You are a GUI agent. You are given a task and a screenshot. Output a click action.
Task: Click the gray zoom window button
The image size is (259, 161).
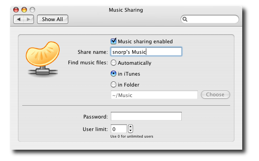pos(32,10)
